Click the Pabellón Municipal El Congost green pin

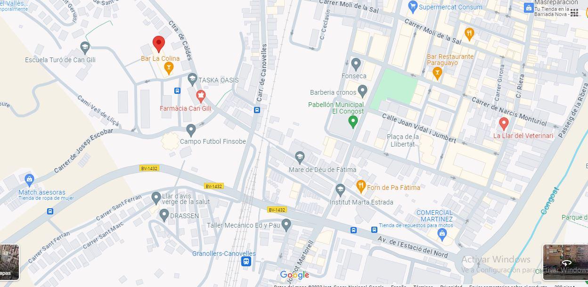click(x=352, y=122)
